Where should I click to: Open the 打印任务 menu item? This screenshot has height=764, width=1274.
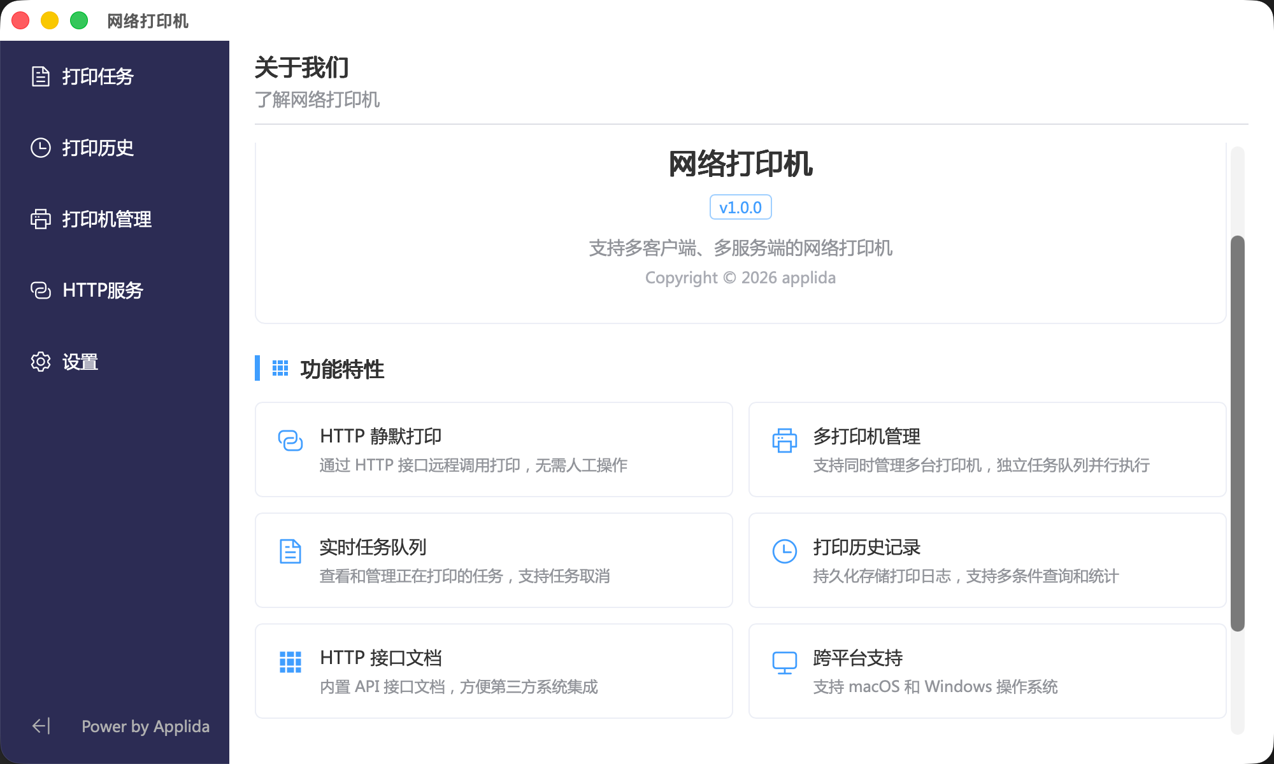coord(115,76)
